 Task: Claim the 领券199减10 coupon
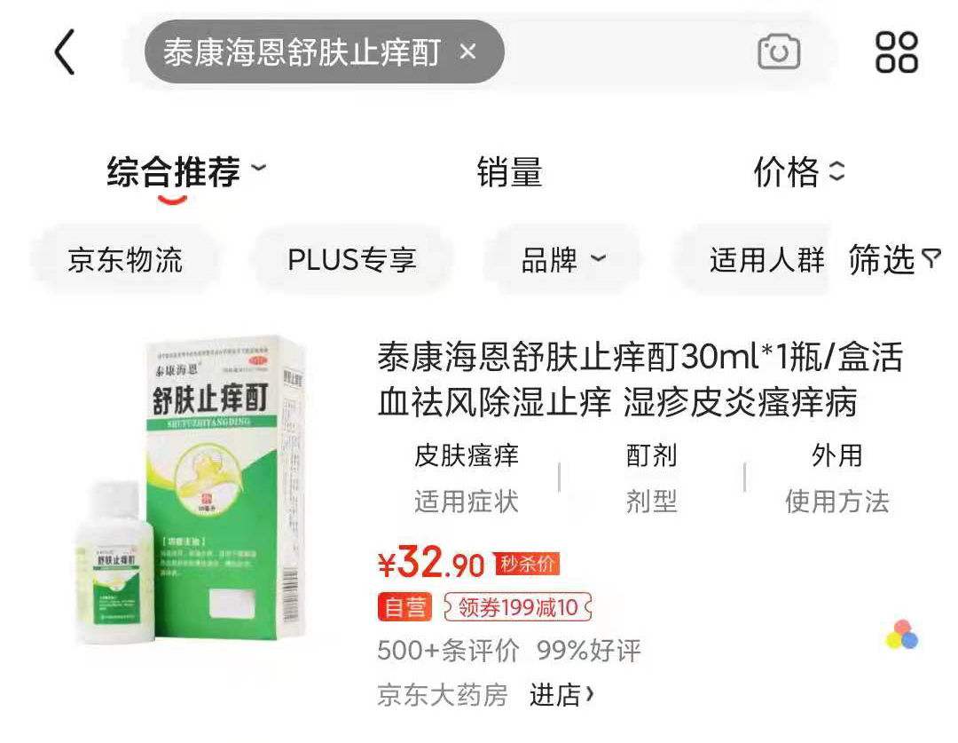pyautogui.click(x=518, y=607)
